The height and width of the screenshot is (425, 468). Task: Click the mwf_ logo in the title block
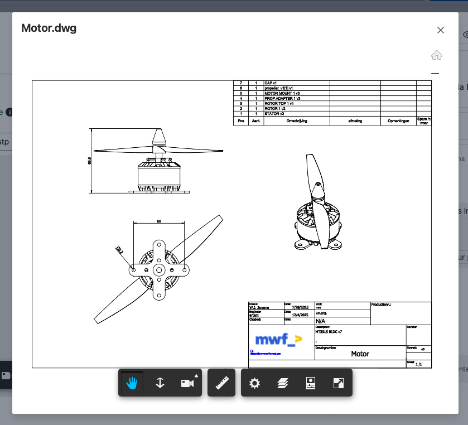[278, 339]
